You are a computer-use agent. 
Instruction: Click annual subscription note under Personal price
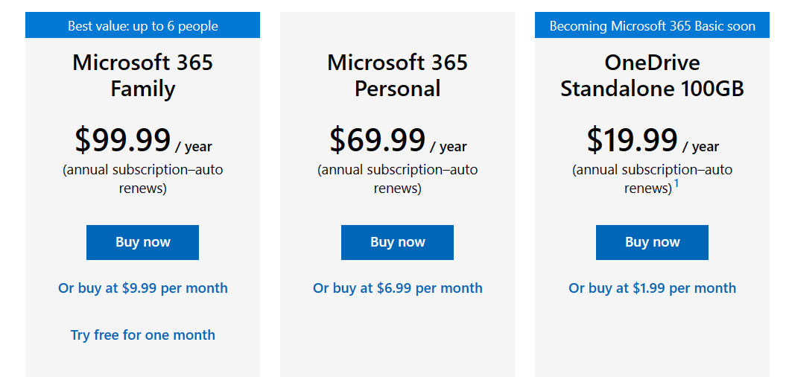398,179
